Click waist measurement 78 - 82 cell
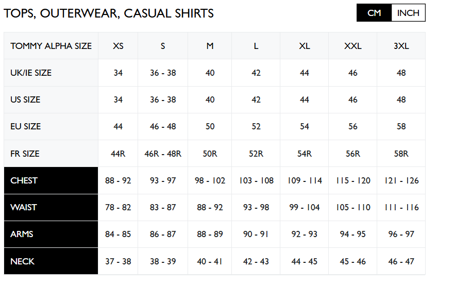The width and height of the screenshot is (454, 284). (x=118, y=207)
